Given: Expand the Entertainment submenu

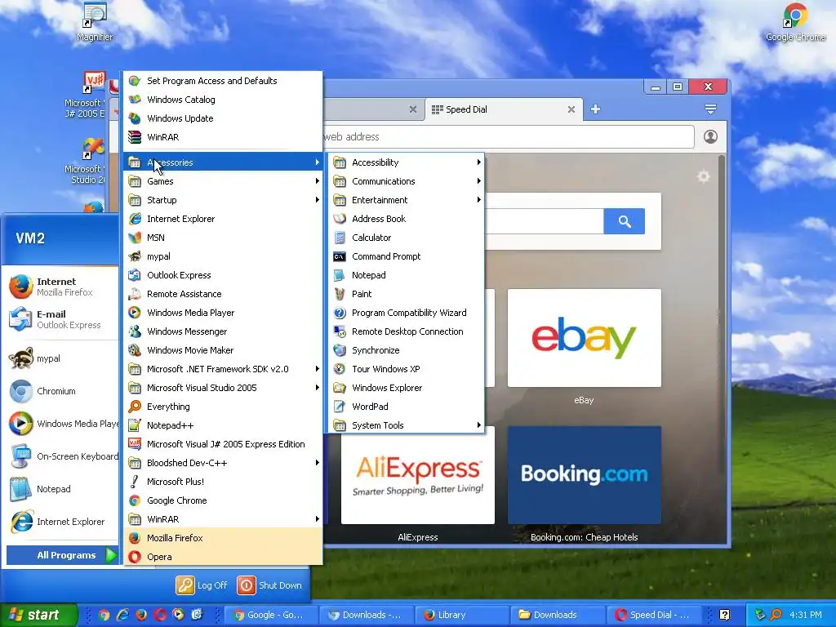Looking at the screenshot, I should click(407, 200).
